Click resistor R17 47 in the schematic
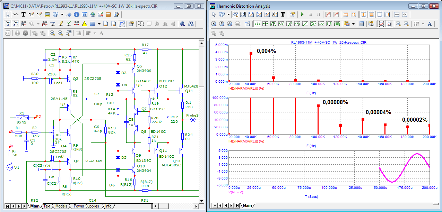The image size is (442, 212). click(145, 49)
